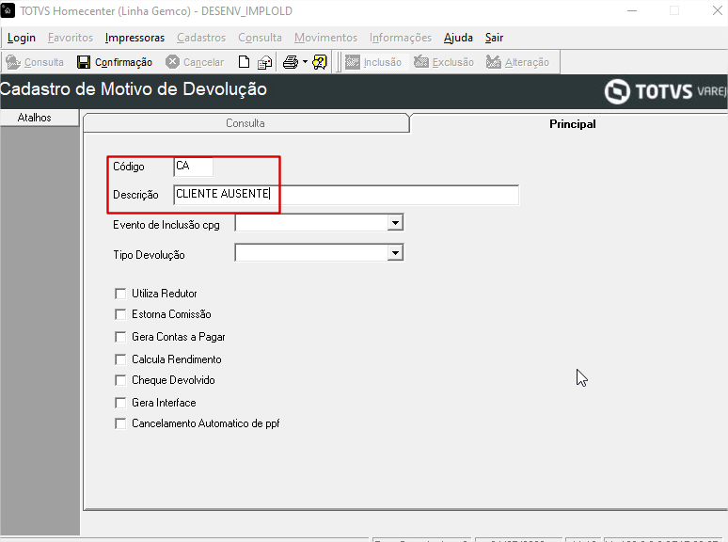Screen dimensions: 728x542
Task: Expand the Evento de Inclusão cpg dropdown
Action: (x=395, y=223)
